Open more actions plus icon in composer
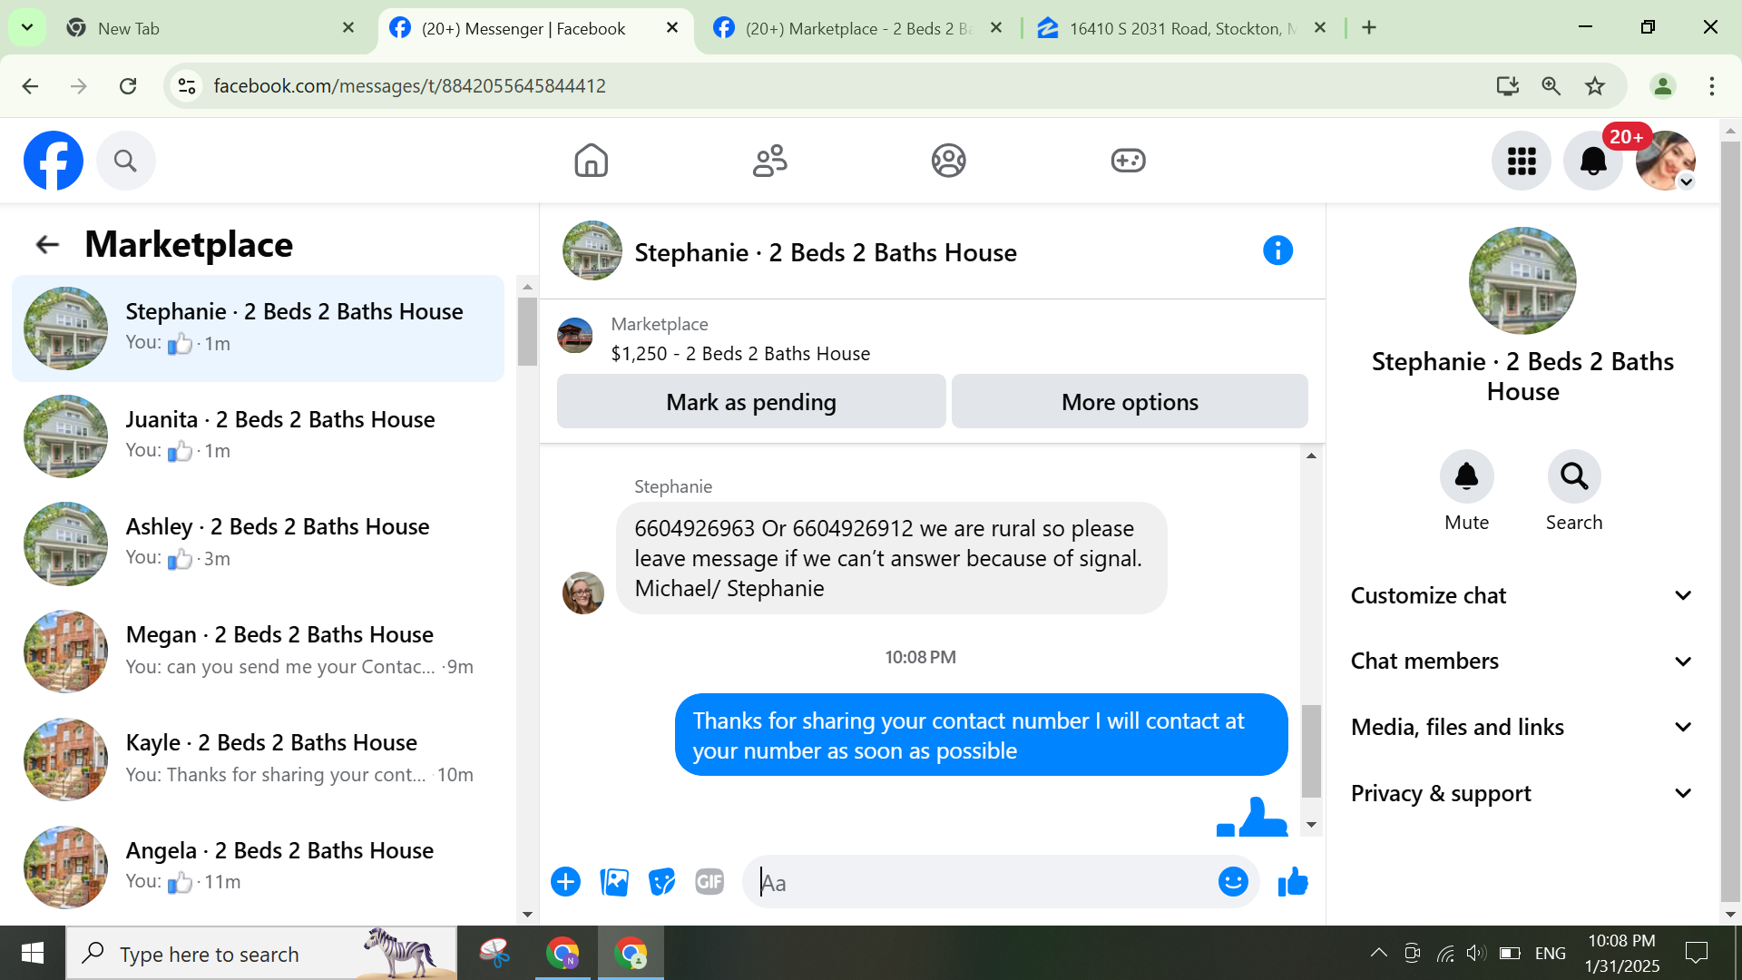 [565, 882]
